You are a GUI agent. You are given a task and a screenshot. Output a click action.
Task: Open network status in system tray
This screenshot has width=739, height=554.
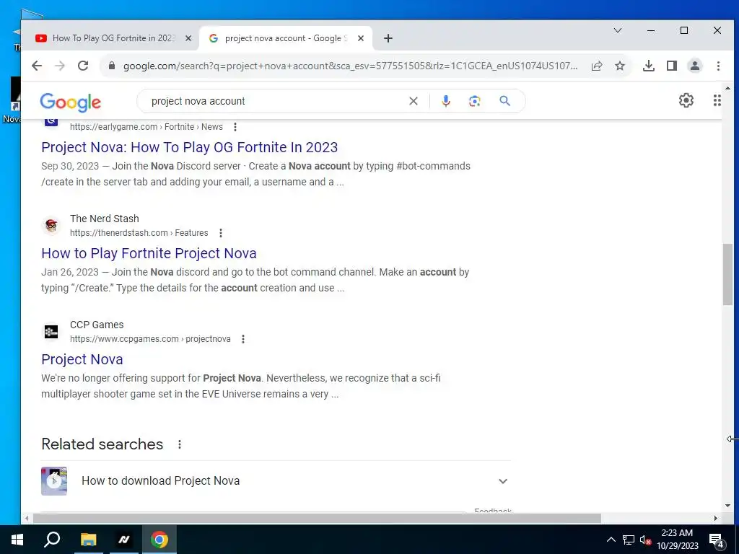[629, 540]
